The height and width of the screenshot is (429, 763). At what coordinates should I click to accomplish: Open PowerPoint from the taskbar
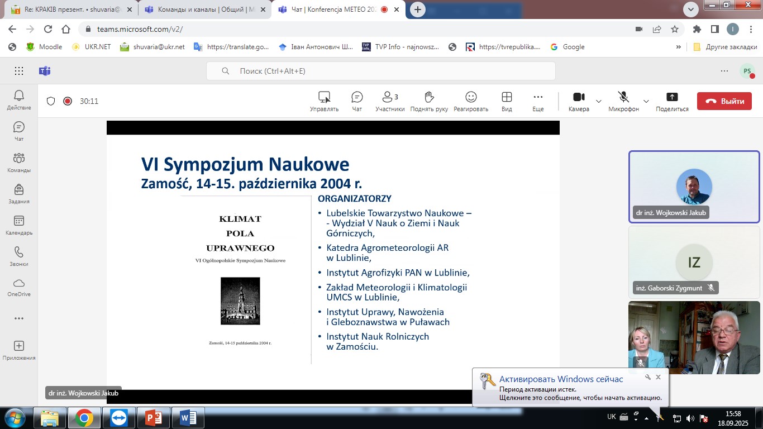(x=154, y=418)
